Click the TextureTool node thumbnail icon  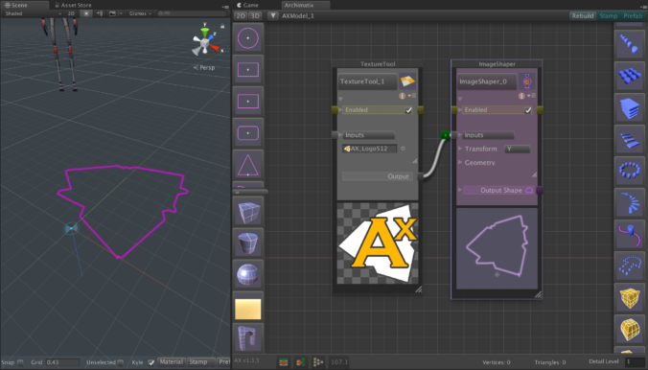click(x=407, y=81)
